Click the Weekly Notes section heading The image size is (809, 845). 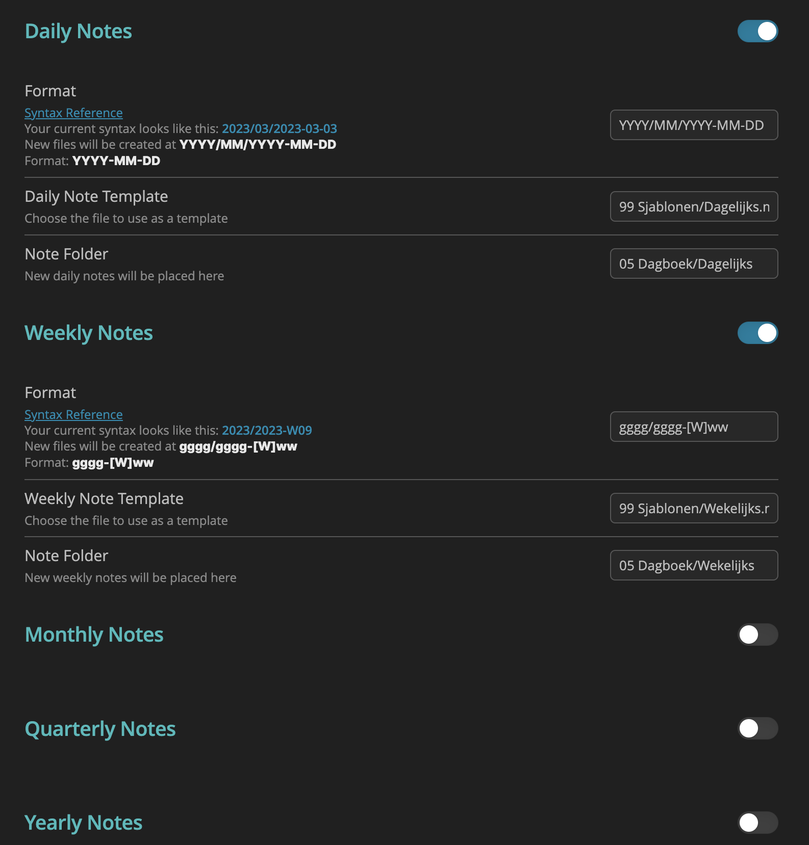88,333
